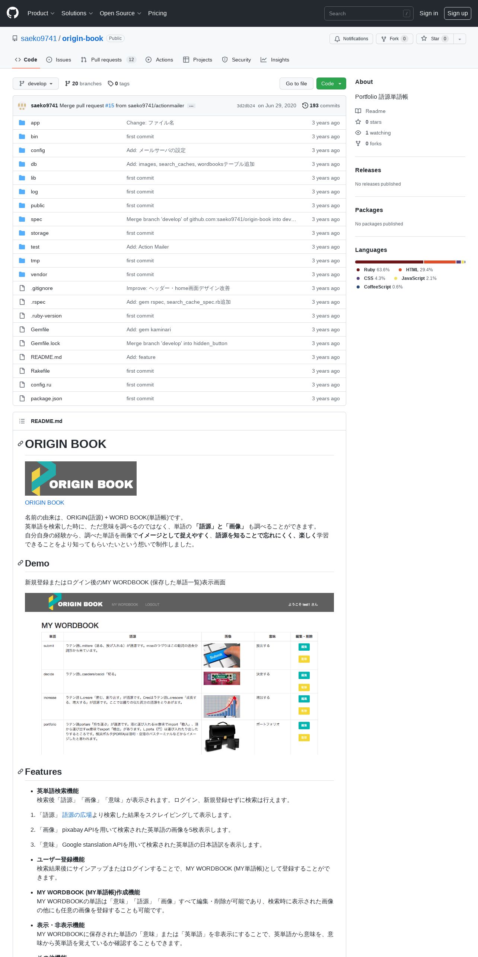Click the languages bar Ruby segment
478x957 pixels.
pyautogui.click(x=389, y=262)
